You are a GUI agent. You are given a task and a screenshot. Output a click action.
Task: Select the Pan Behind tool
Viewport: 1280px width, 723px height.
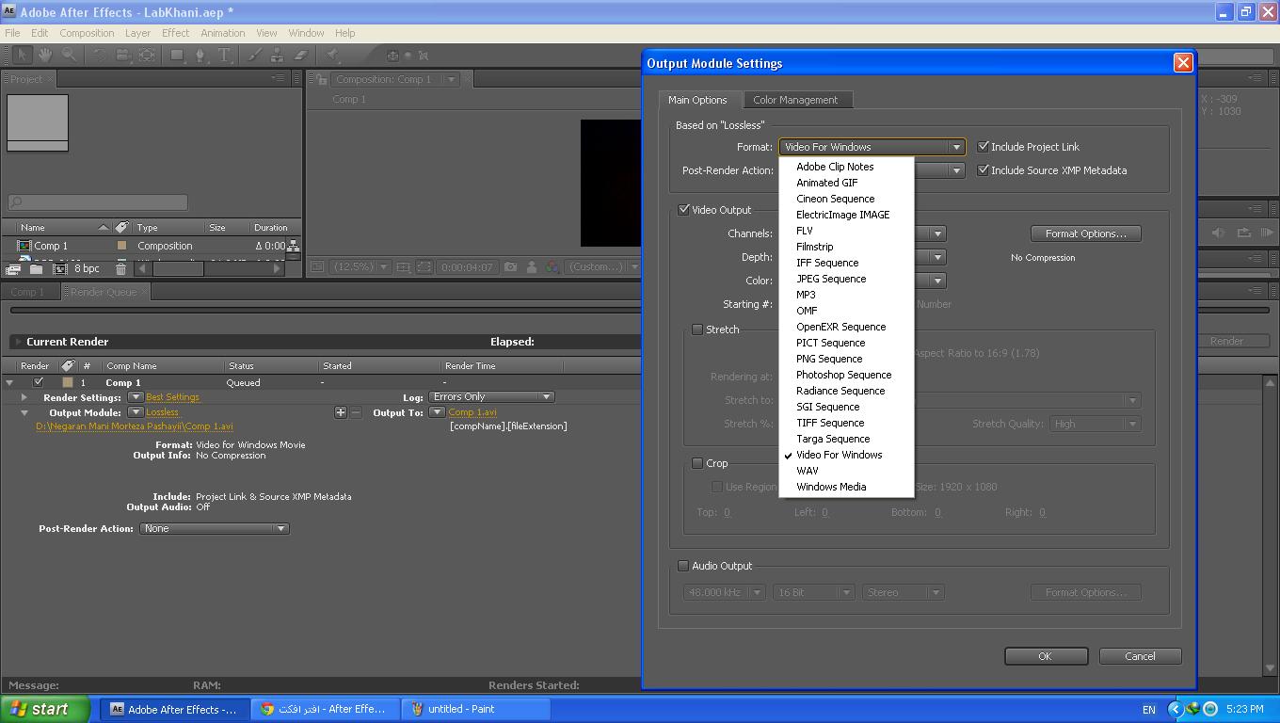[x=147, y=56]
